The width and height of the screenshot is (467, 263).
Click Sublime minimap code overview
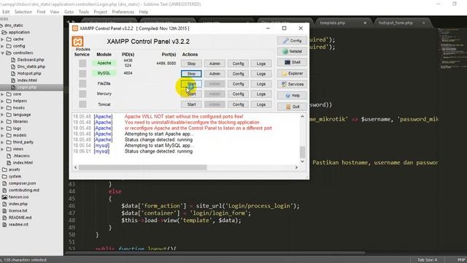[452, 49]
